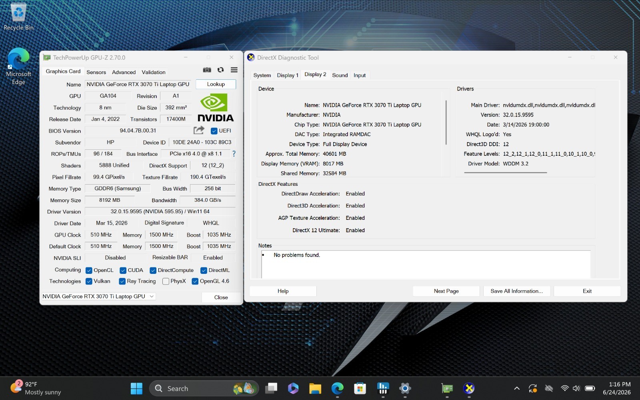This screenshot has height=400, width=640.
Task: Open File Explorer in taskbar
Action: point(315,388)
